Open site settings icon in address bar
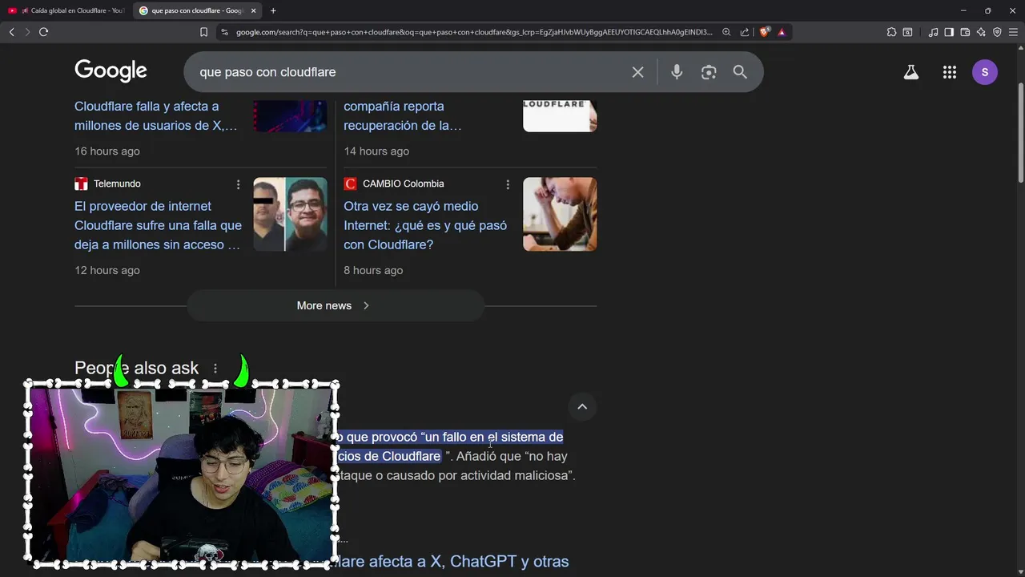Viewport: 1025px width, 577px height. coord(224,32)
